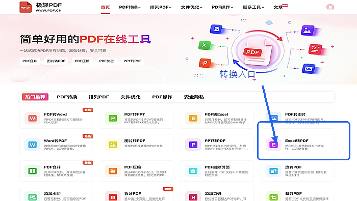
Task: Select the PDF转换 category tab
Action: click(67, 97)
